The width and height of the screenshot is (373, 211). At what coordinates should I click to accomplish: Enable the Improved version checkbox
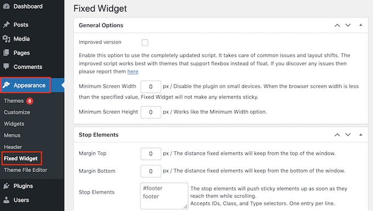(x=145, y=43)
